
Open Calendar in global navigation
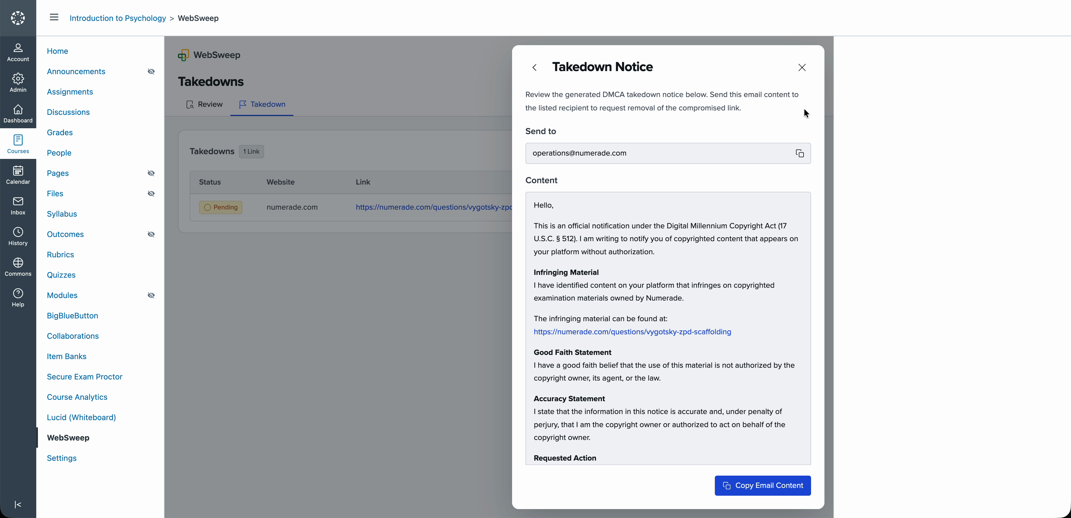(x=18, y=175)
